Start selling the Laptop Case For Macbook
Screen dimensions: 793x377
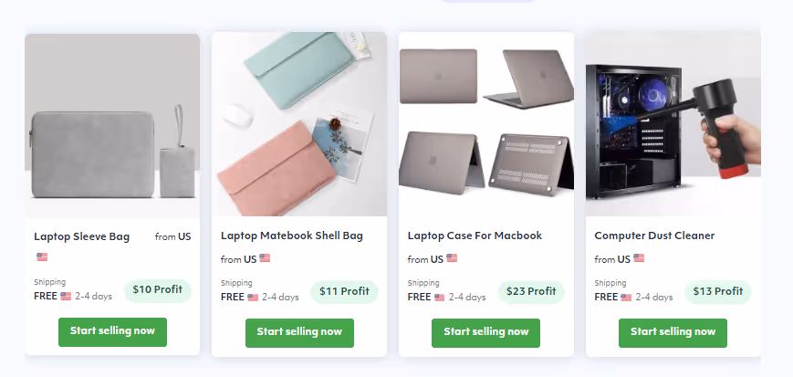(486, 333)
